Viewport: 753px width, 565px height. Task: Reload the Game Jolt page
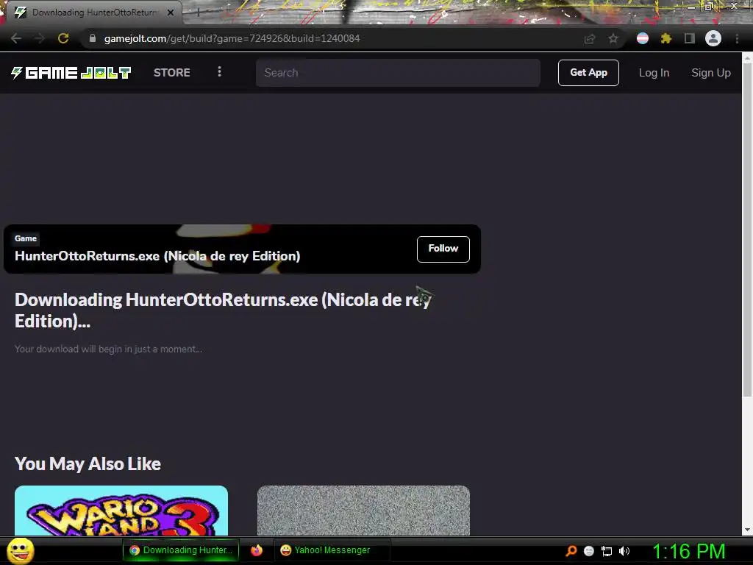pyautogui.click(x=63, y=38)
